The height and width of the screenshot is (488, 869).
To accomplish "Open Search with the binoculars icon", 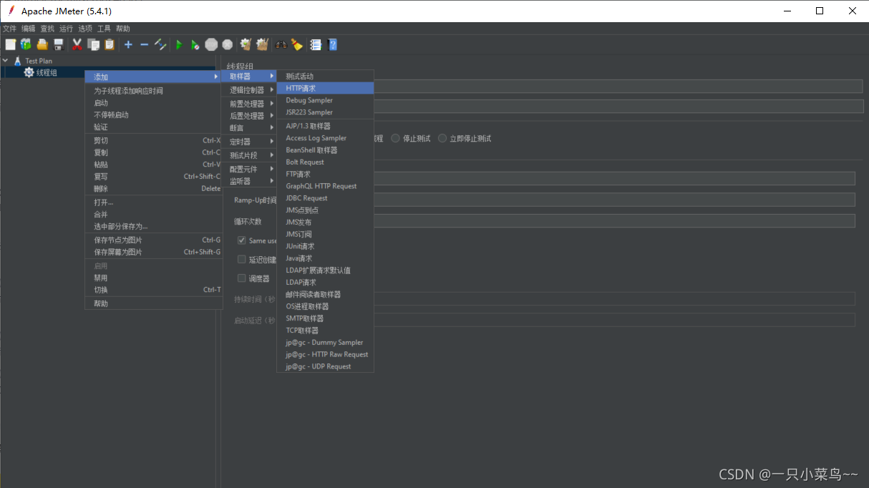I will click(x=281, y=44).
